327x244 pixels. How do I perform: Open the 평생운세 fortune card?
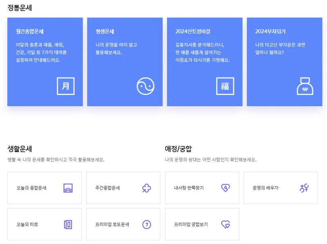point(125,61)
